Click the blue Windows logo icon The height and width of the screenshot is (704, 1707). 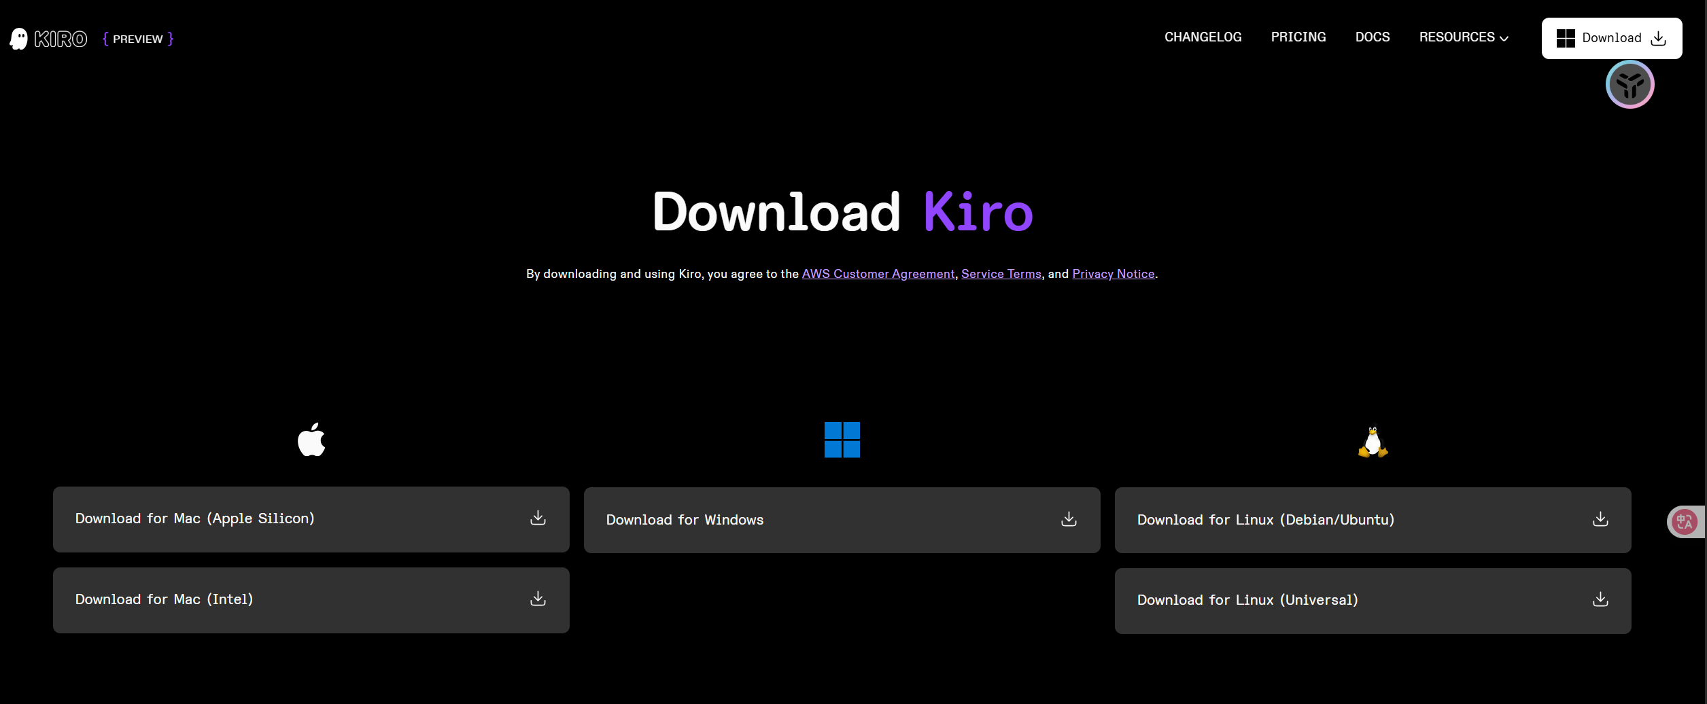tap(842, 440)
